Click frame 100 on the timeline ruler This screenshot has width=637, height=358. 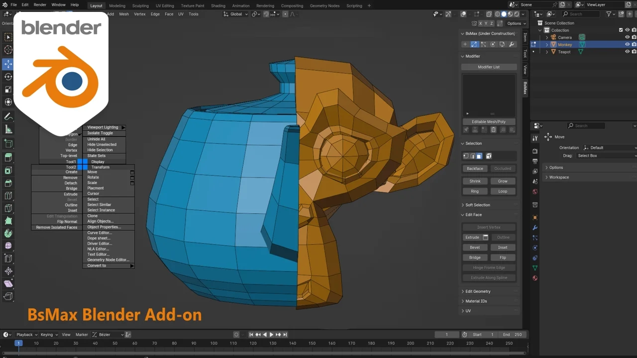(x=213, y=343)
